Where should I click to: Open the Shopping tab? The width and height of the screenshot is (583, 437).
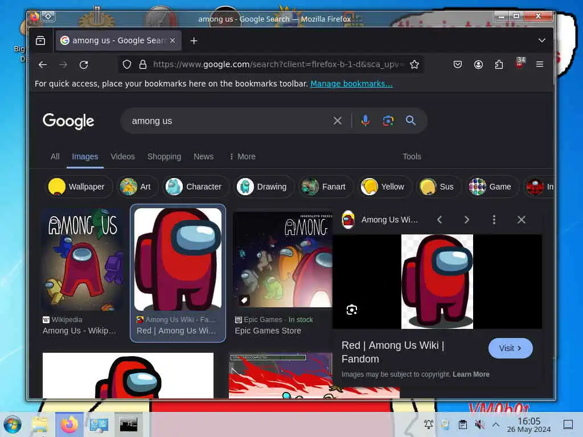164,156
